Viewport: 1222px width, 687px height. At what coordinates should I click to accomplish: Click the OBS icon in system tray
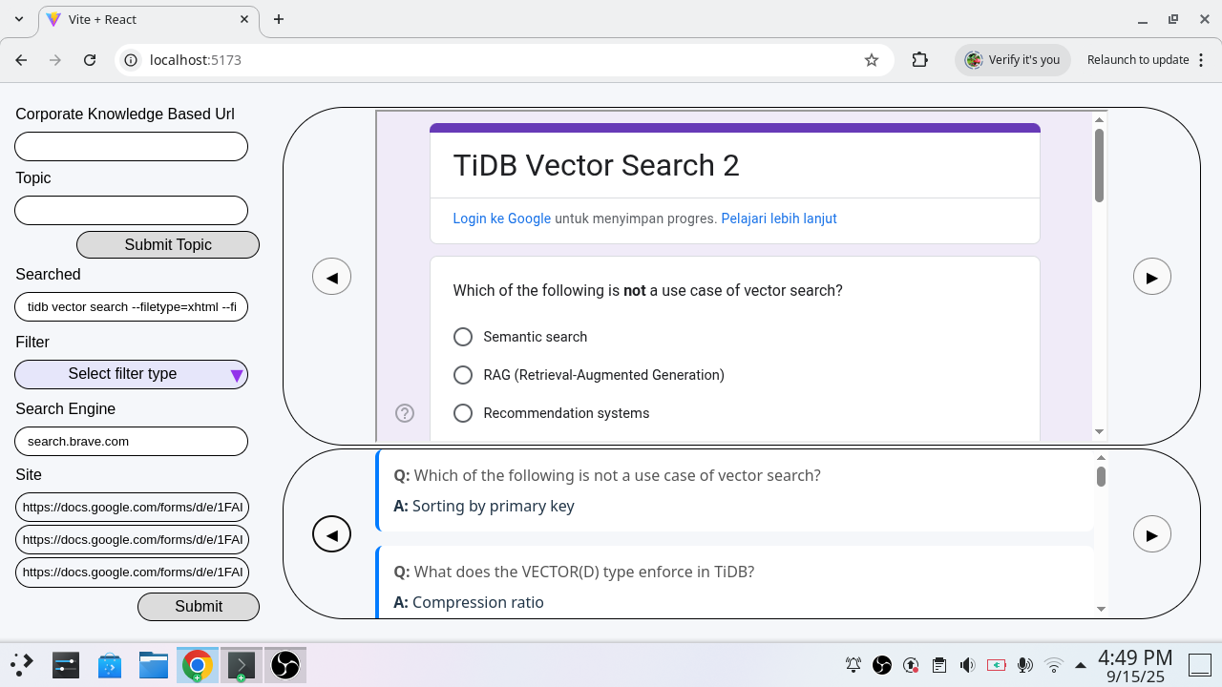(x=882, y=665)
